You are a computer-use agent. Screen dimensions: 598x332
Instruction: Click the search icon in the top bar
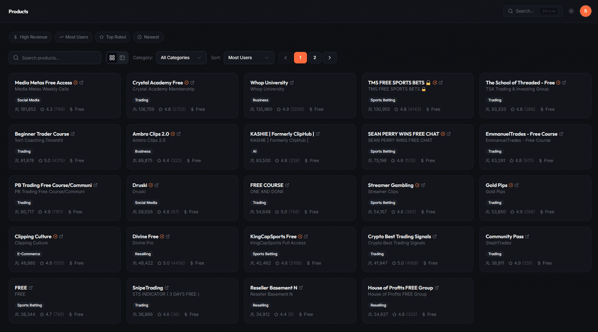coord(510,10)
